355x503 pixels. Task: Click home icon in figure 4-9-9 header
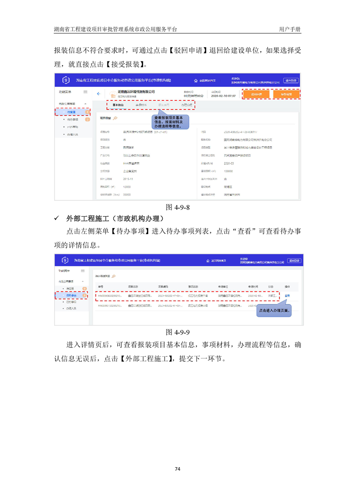click(208, 261)
